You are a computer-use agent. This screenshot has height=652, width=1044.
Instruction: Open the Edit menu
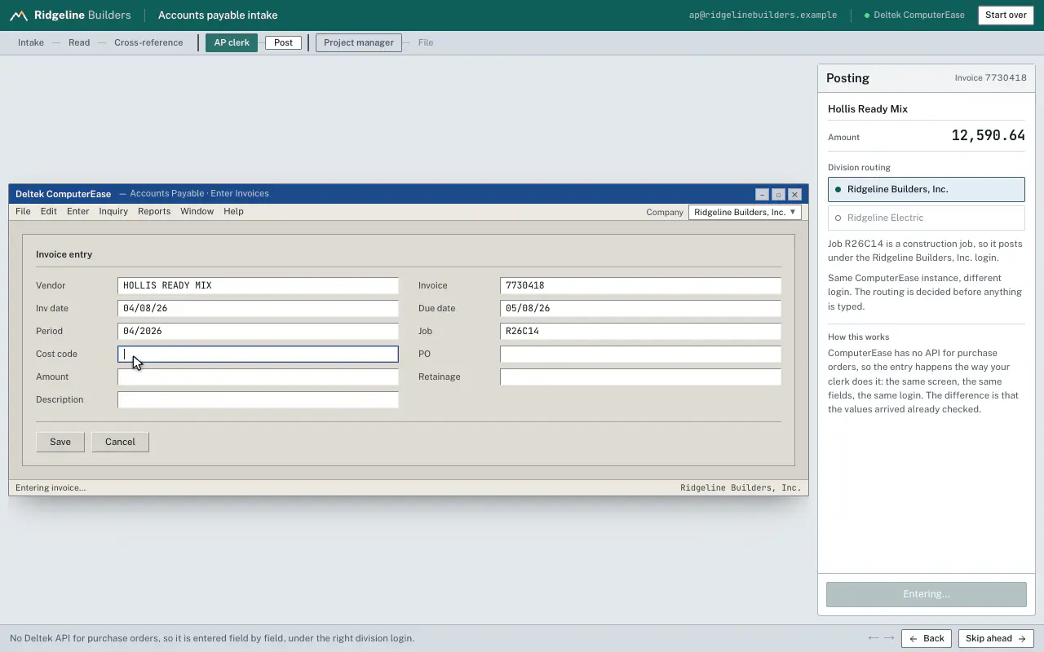[x=49, y=211]
